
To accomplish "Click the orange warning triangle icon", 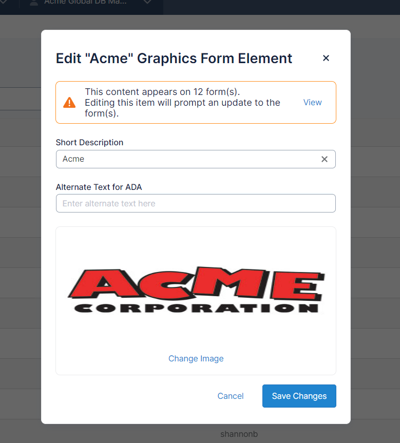I will point(69,103).
